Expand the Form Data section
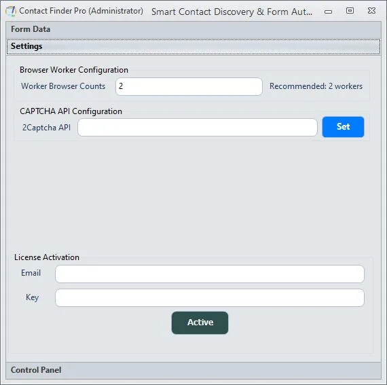This screenshot has height=385, width=387. [193, 29]
